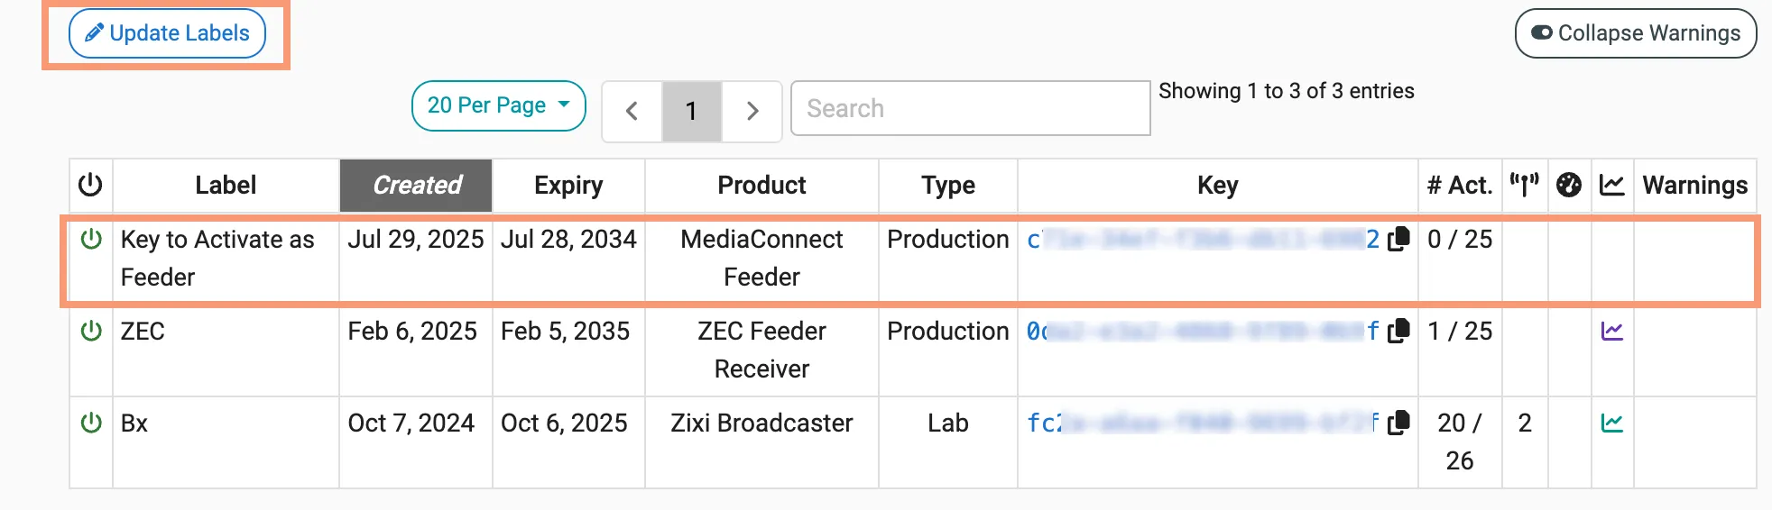The image size is (1772, 510).
Task: Open the MediaConnect Feeder key link
Action: (x=1203, y=239)
